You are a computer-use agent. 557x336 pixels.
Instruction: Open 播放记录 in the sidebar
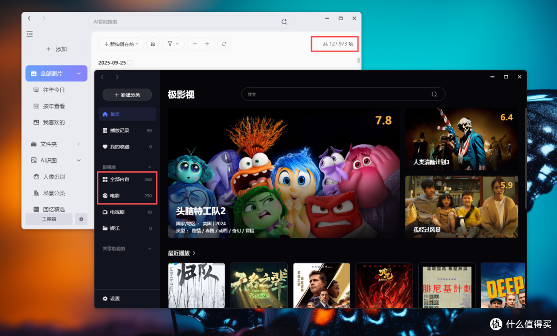click(x=127, y=130)
